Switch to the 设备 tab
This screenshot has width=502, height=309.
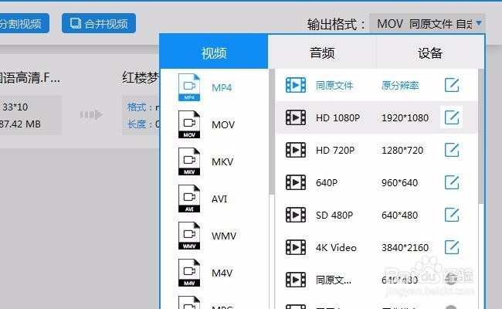click(x=430, y=53)
